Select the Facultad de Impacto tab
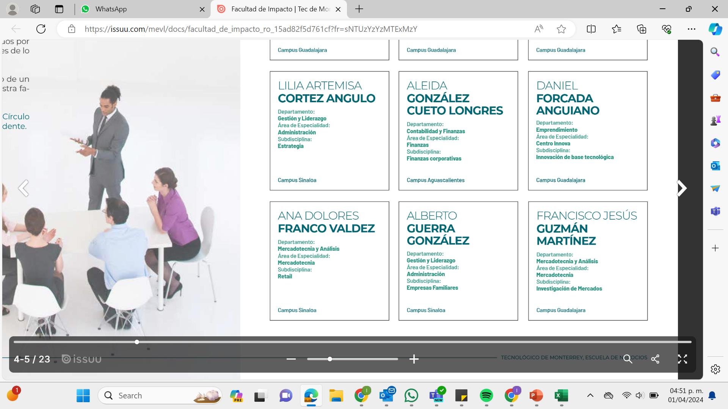Screen dimensions: 728x409 click(279, 9)
